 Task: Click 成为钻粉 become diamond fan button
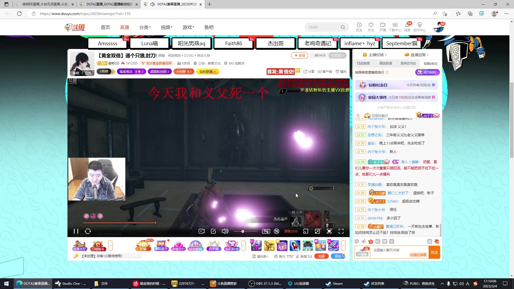428,72
